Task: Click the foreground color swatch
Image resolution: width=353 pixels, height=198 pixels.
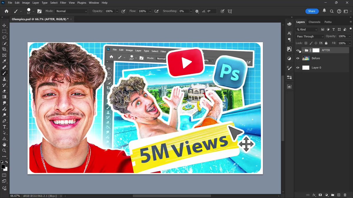Action: [3, 167]
